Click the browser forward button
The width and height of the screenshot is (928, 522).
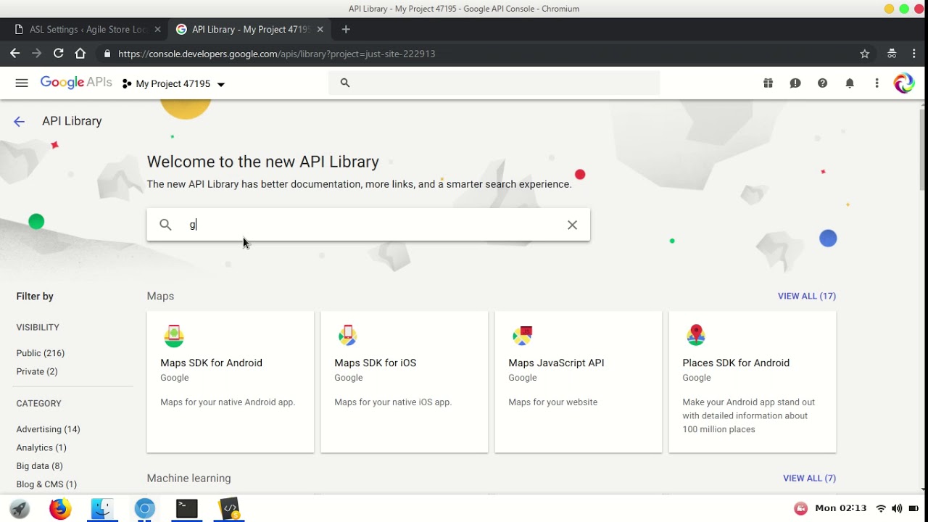click(x=37, y=54)
